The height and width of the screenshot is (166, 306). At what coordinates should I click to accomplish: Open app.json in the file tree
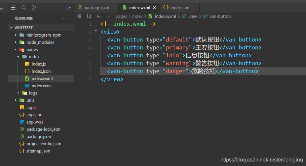point(34,115)
